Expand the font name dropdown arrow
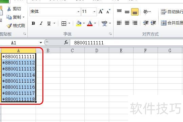 tap(78, 12)
